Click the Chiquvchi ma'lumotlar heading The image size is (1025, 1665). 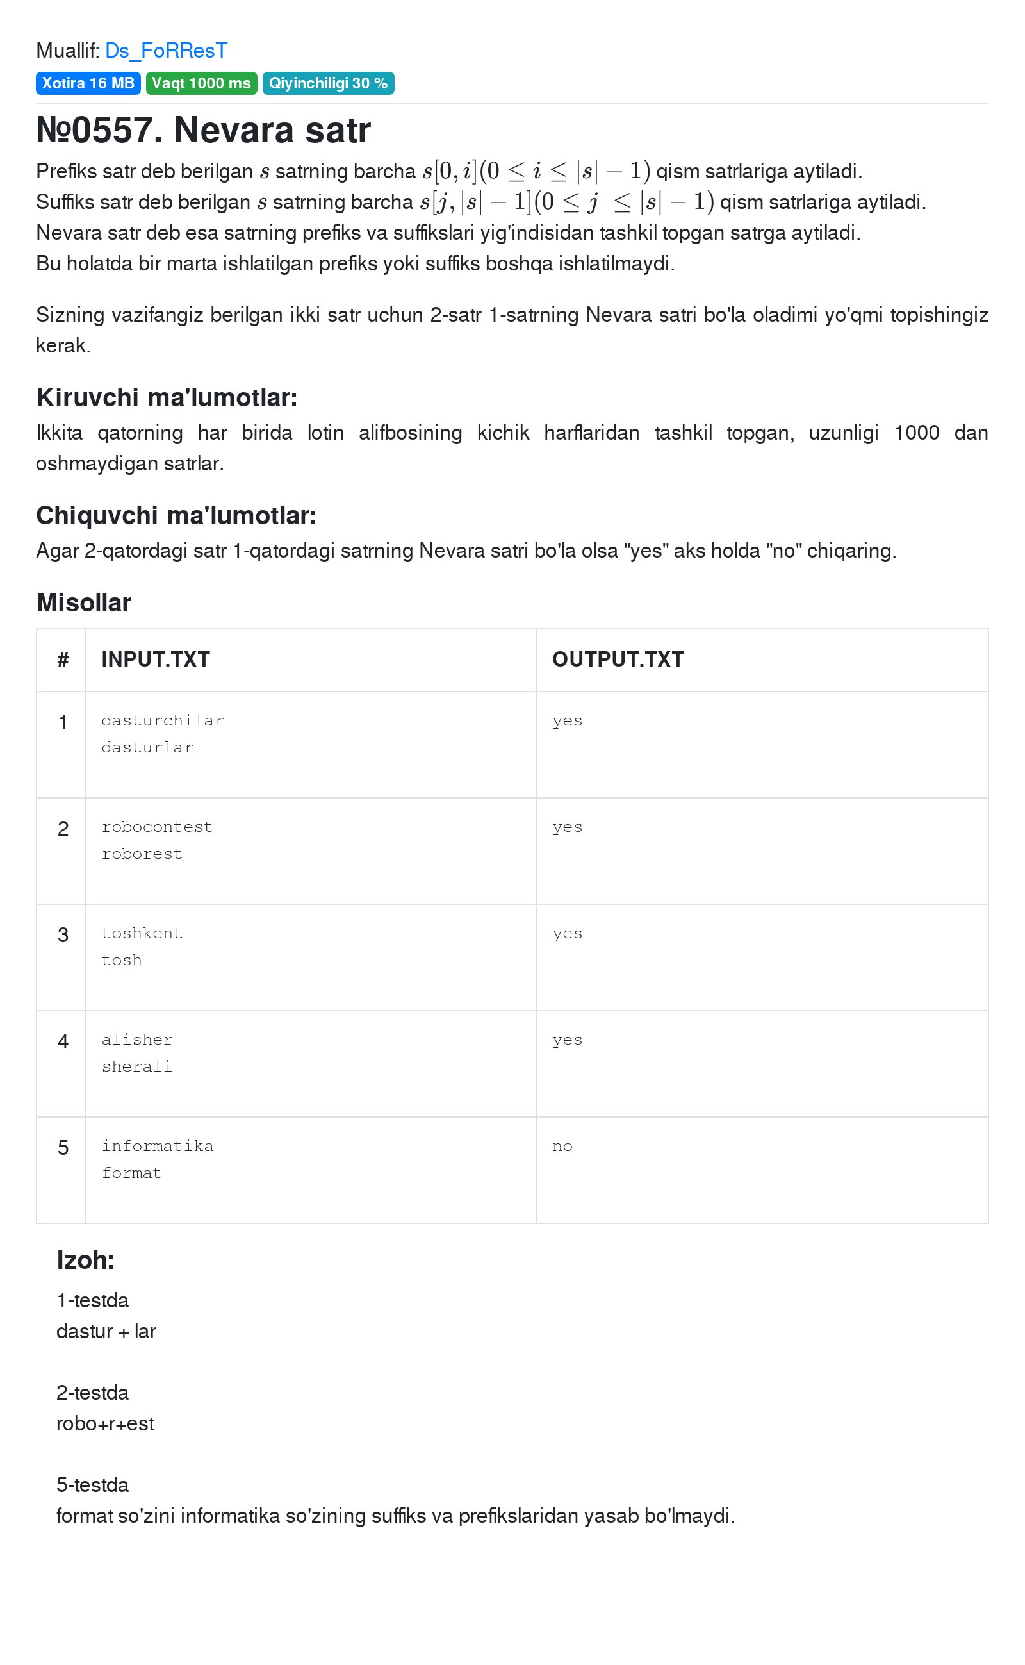176,515
